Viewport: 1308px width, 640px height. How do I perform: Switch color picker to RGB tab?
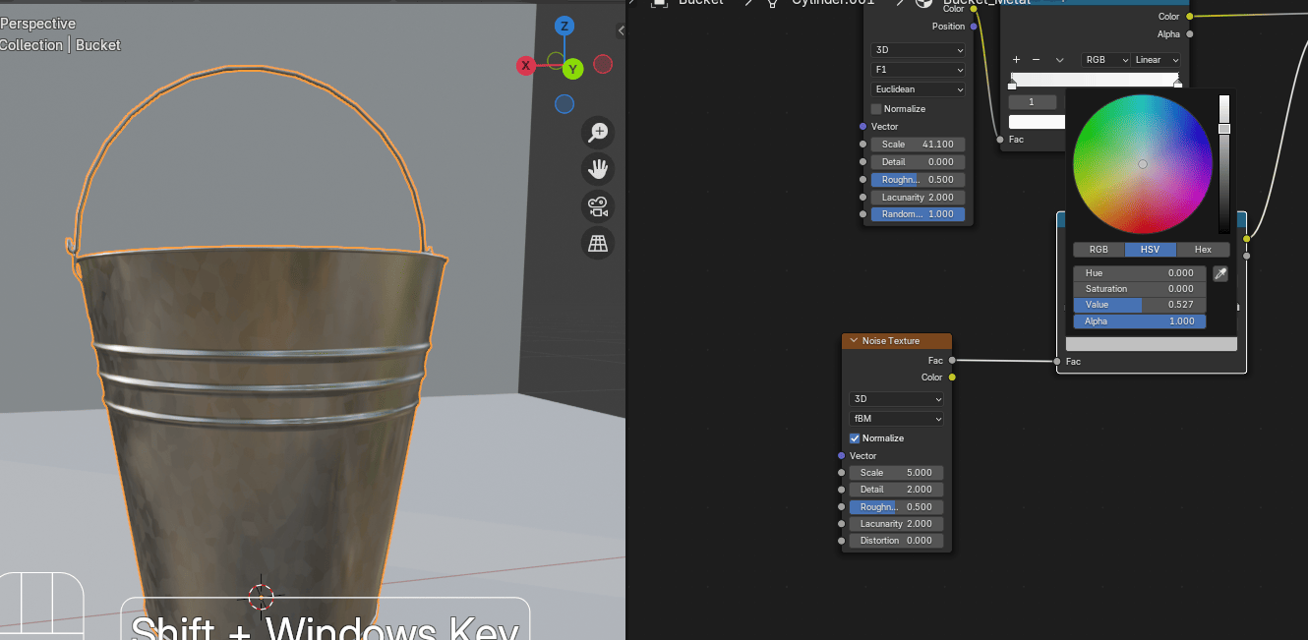1098,250
